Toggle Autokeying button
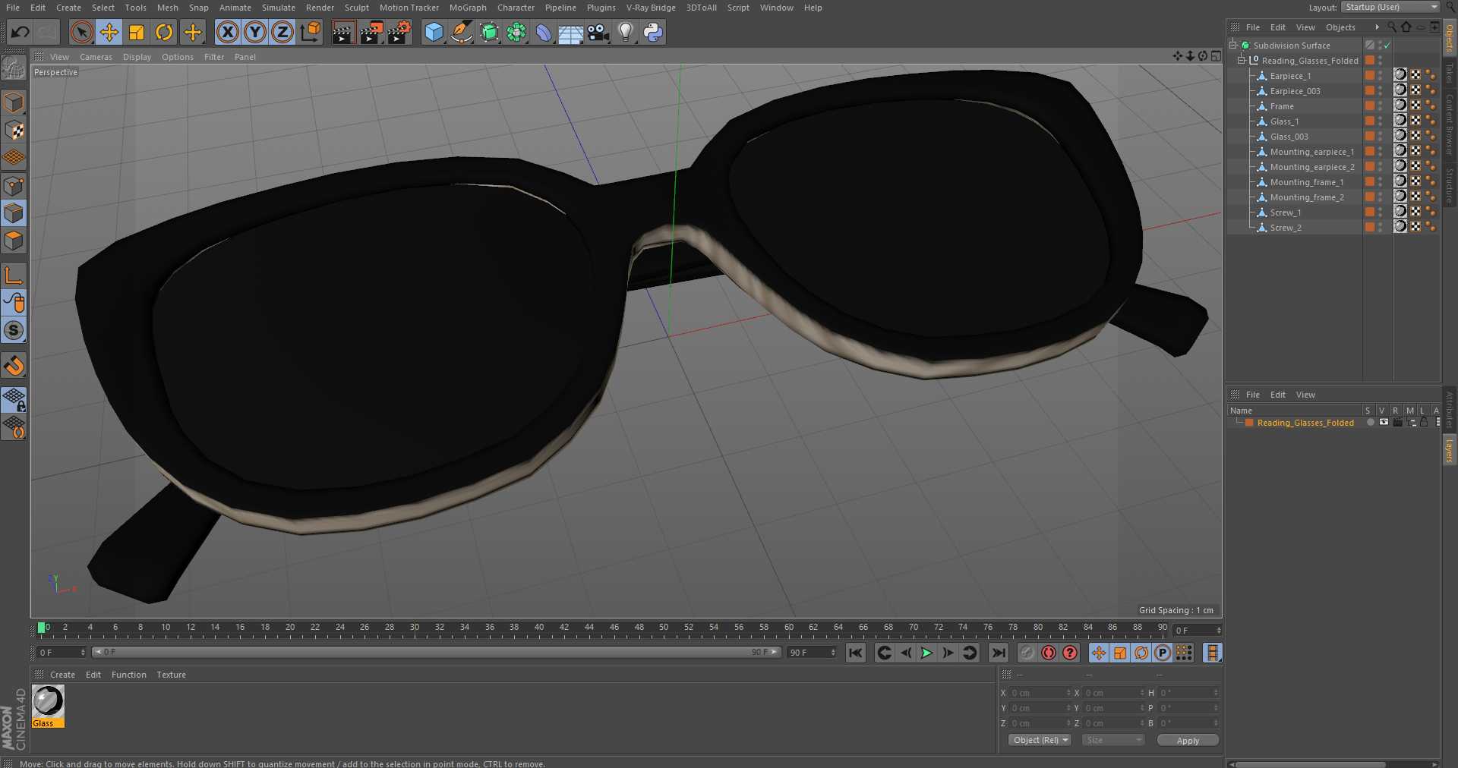 coord(1049,653)
